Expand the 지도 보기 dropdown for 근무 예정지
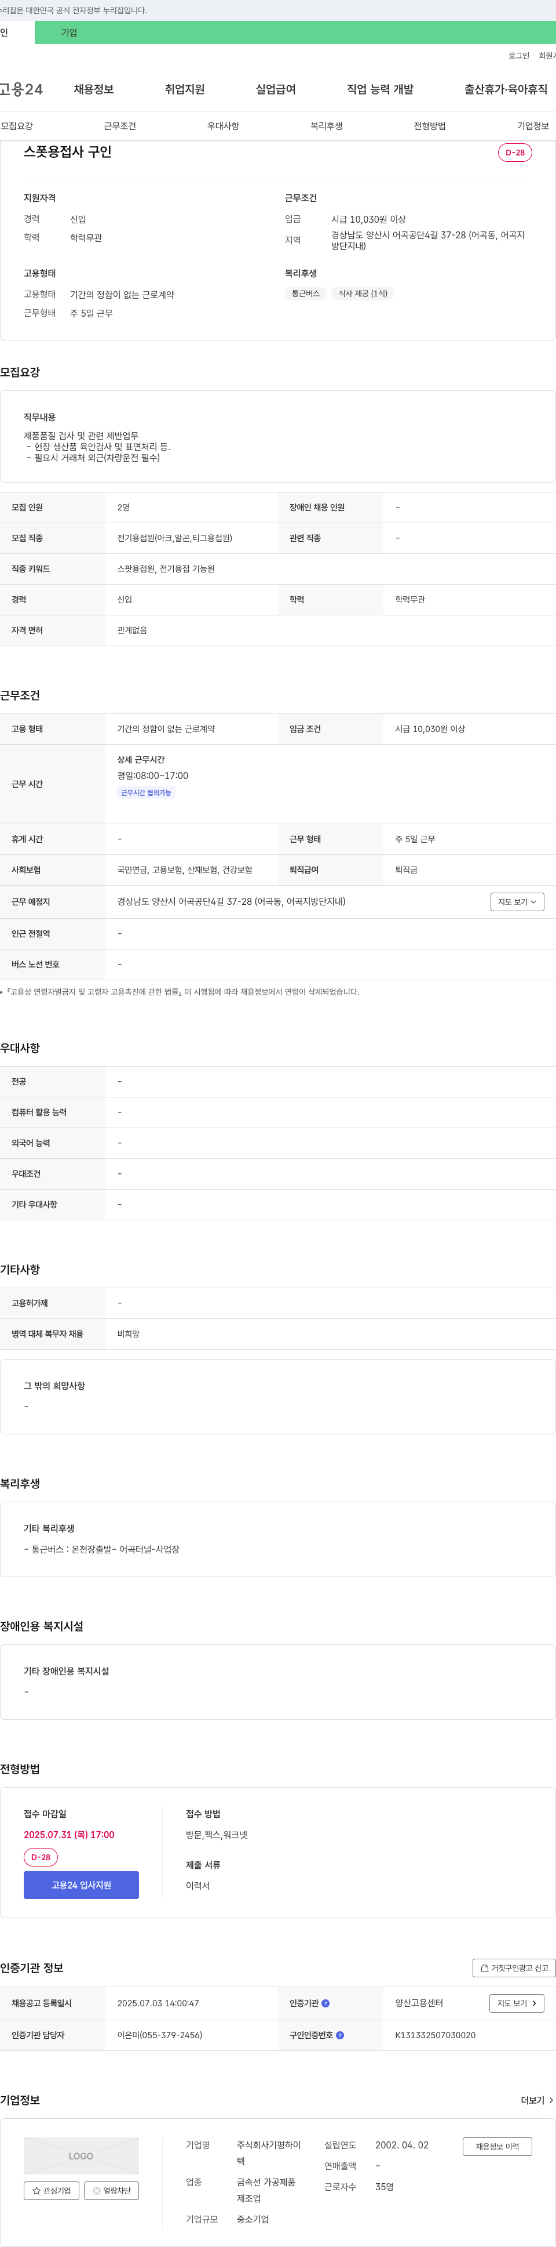This screenshot has height=2247, width=556. pos(518,902)
